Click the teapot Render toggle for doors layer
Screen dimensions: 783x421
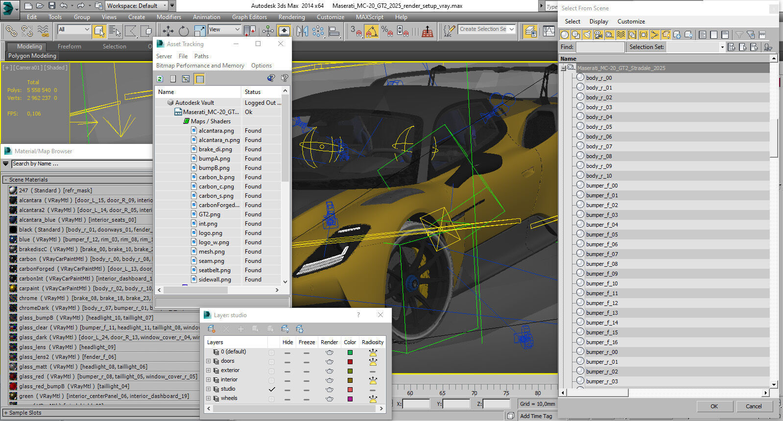pos(329,361)
